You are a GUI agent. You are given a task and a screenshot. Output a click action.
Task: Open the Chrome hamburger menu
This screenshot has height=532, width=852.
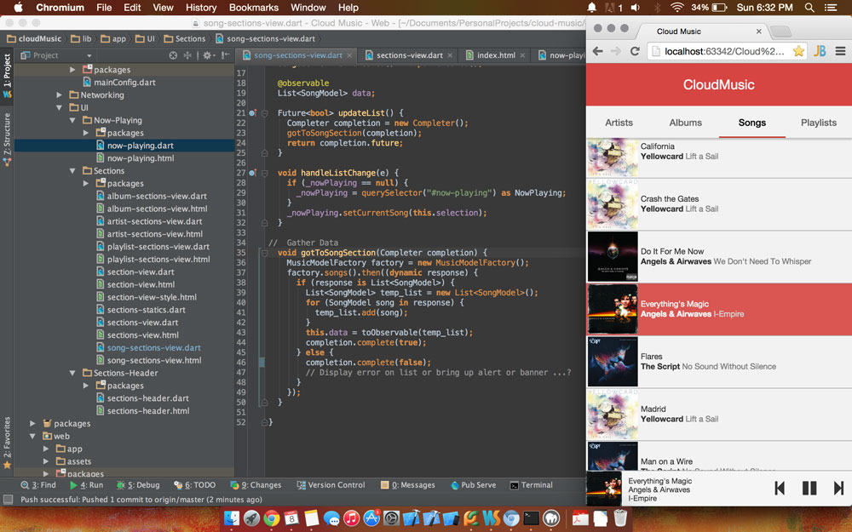840,51
